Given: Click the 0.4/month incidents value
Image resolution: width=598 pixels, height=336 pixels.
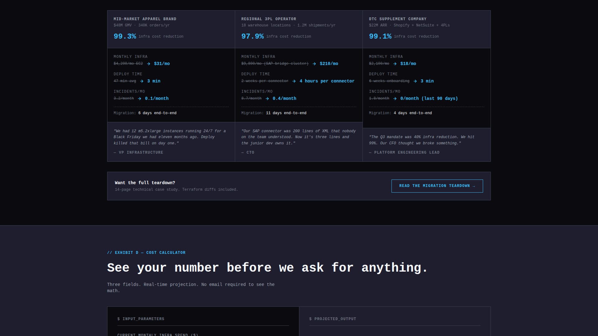Looking at the screenshot, I should tap(284, 99).
